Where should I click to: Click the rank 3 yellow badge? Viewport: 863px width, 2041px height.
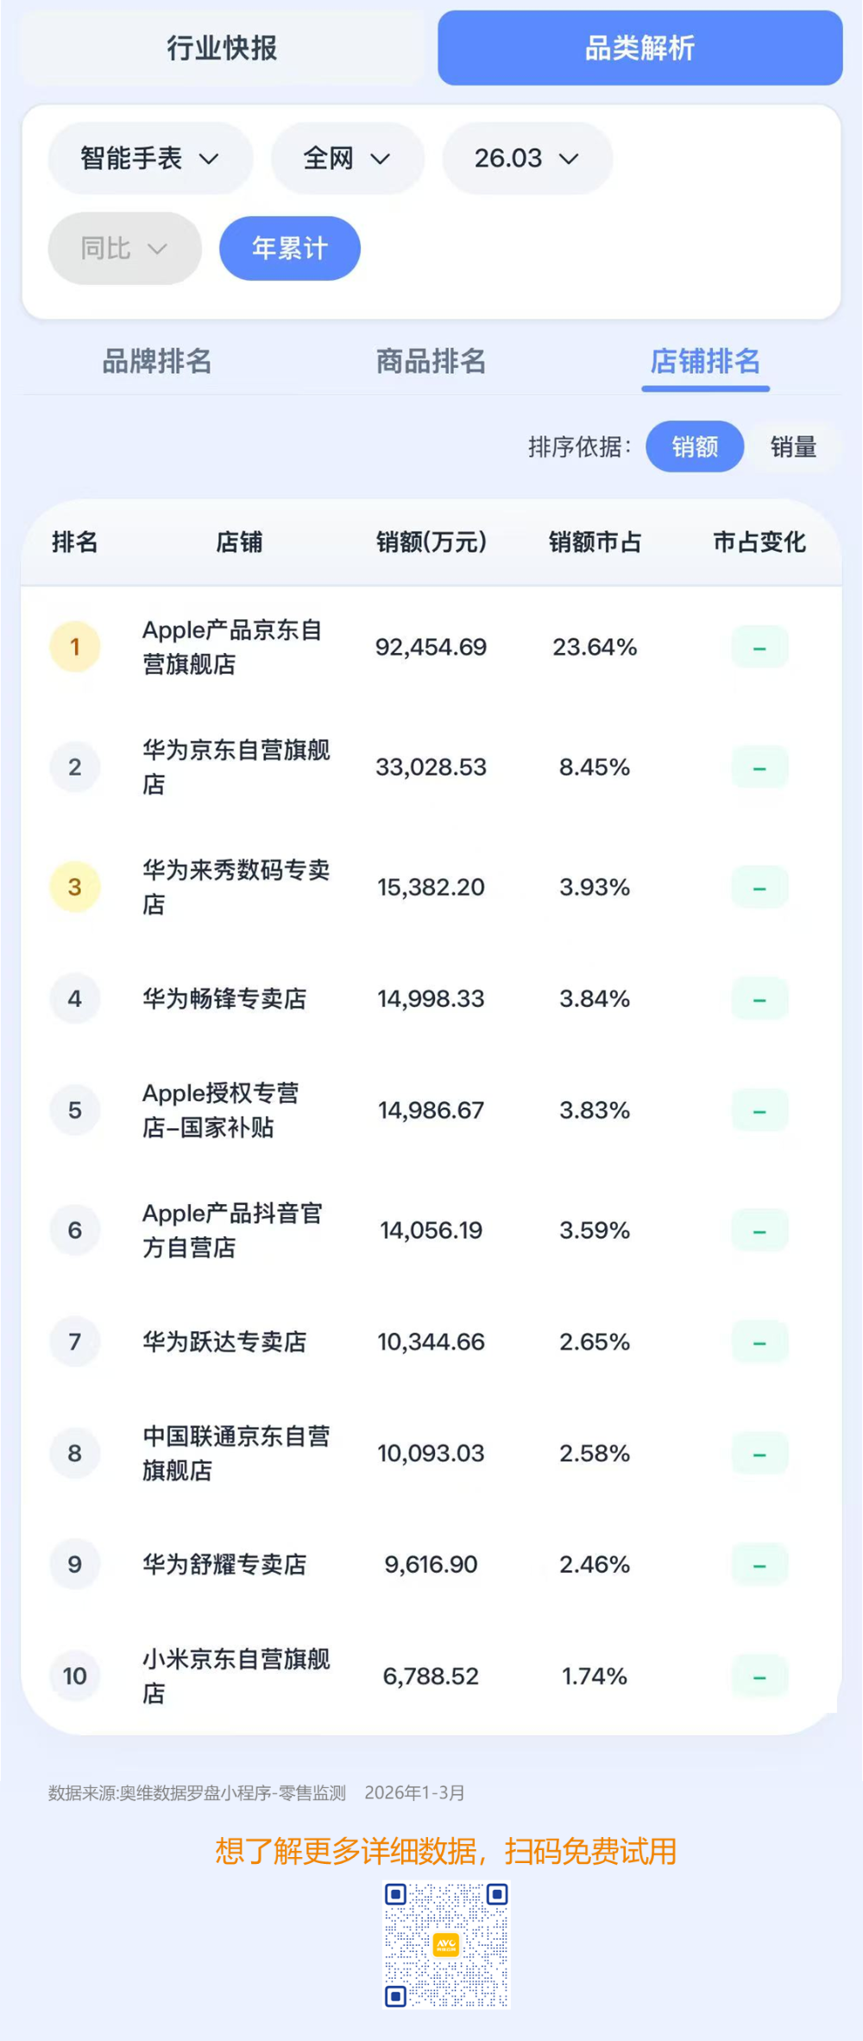75,887
